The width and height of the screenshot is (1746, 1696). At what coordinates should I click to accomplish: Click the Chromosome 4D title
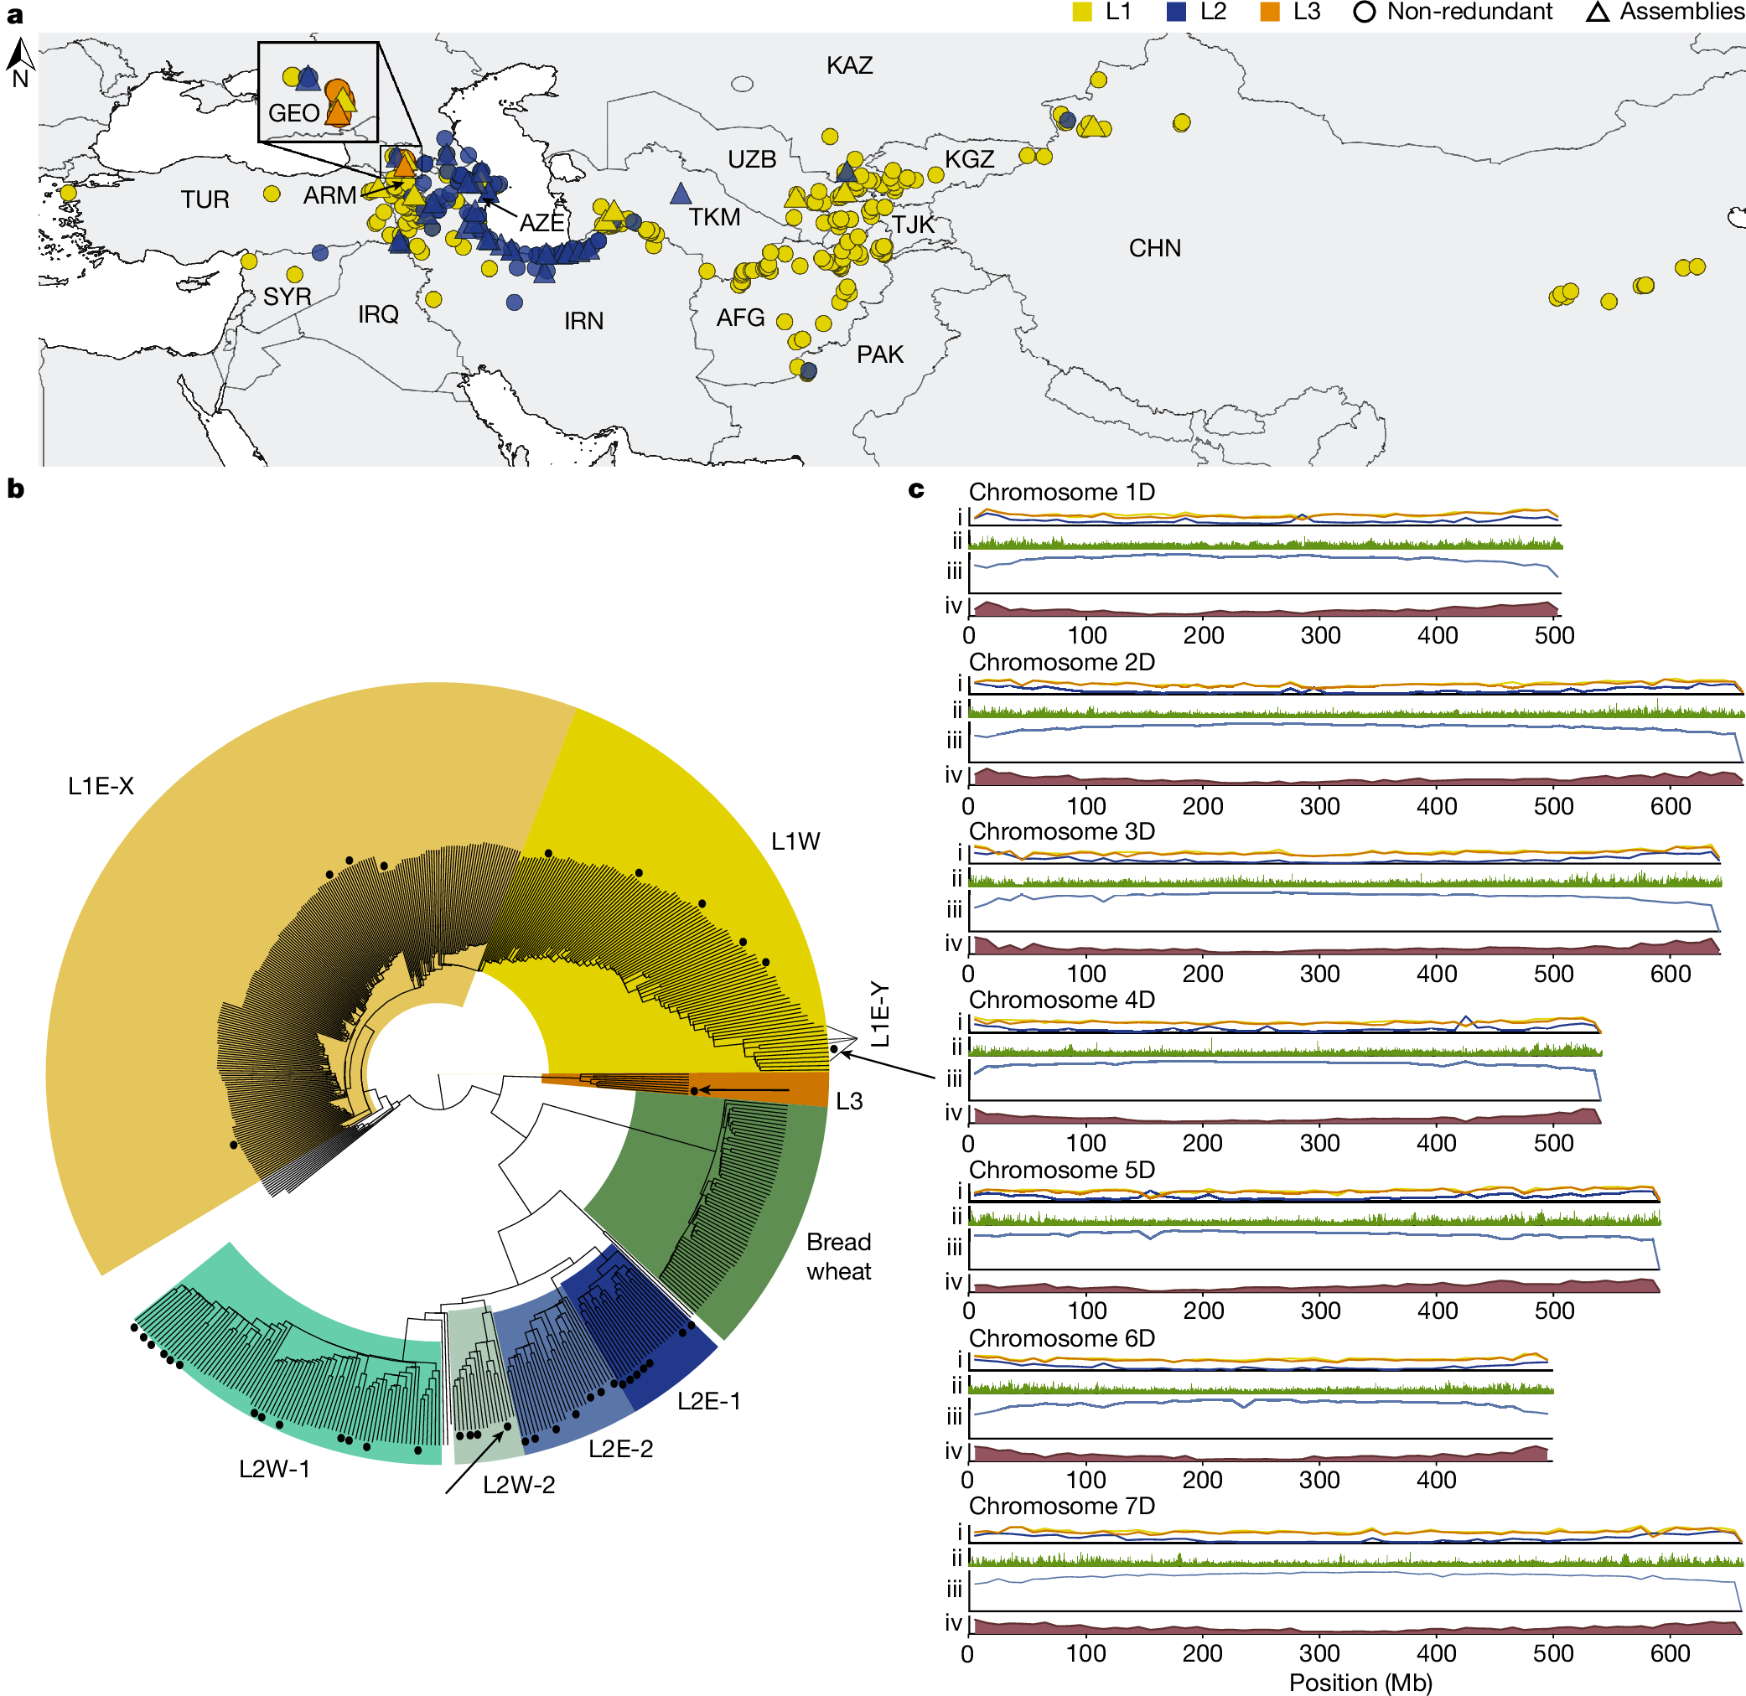coord(1061,1000)
